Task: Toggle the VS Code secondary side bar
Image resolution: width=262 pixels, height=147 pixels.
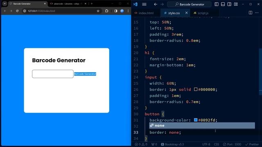Action: [229, 4]
